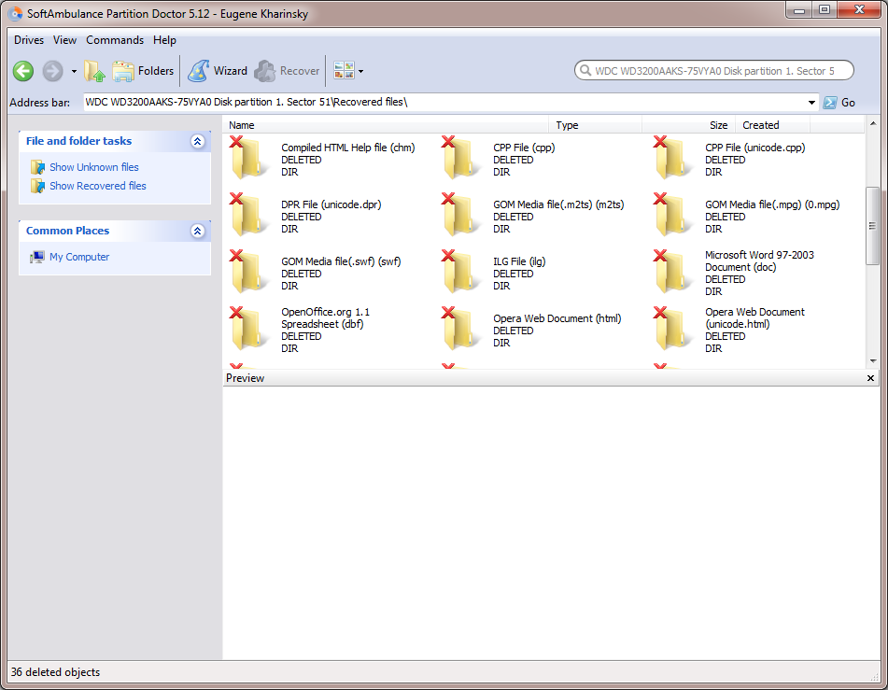Launch the recovery Wizard
The width and height of the screenshot is (888, 690).
(x=218, y=71)
